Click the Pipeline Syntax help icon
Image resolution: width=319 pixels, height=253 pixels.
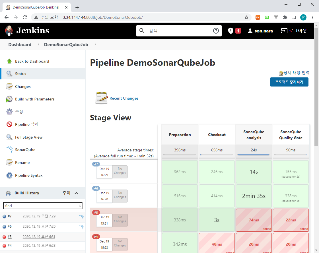pyautogui.click(x=9, y=175)
